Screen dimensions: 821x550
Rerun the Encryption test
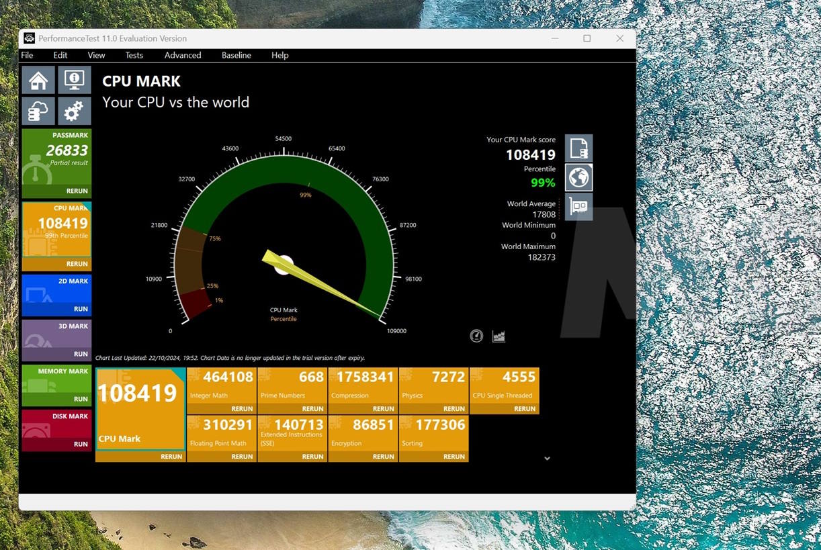(383, 457)
